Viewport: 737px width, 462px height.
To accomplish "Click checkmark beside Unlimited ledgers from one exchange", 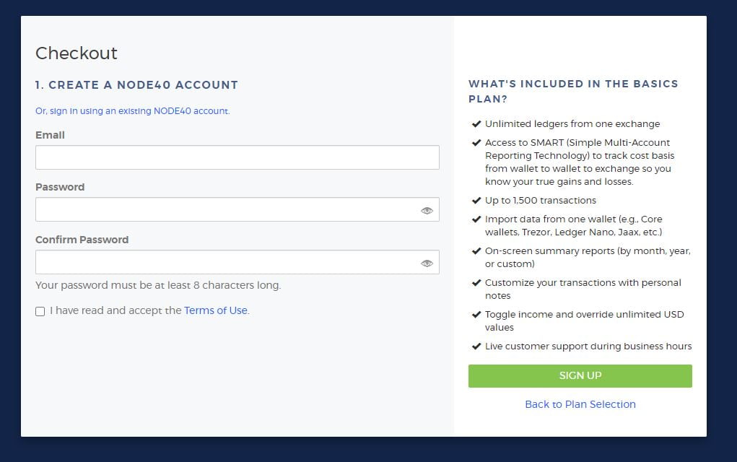I will 476,124.
